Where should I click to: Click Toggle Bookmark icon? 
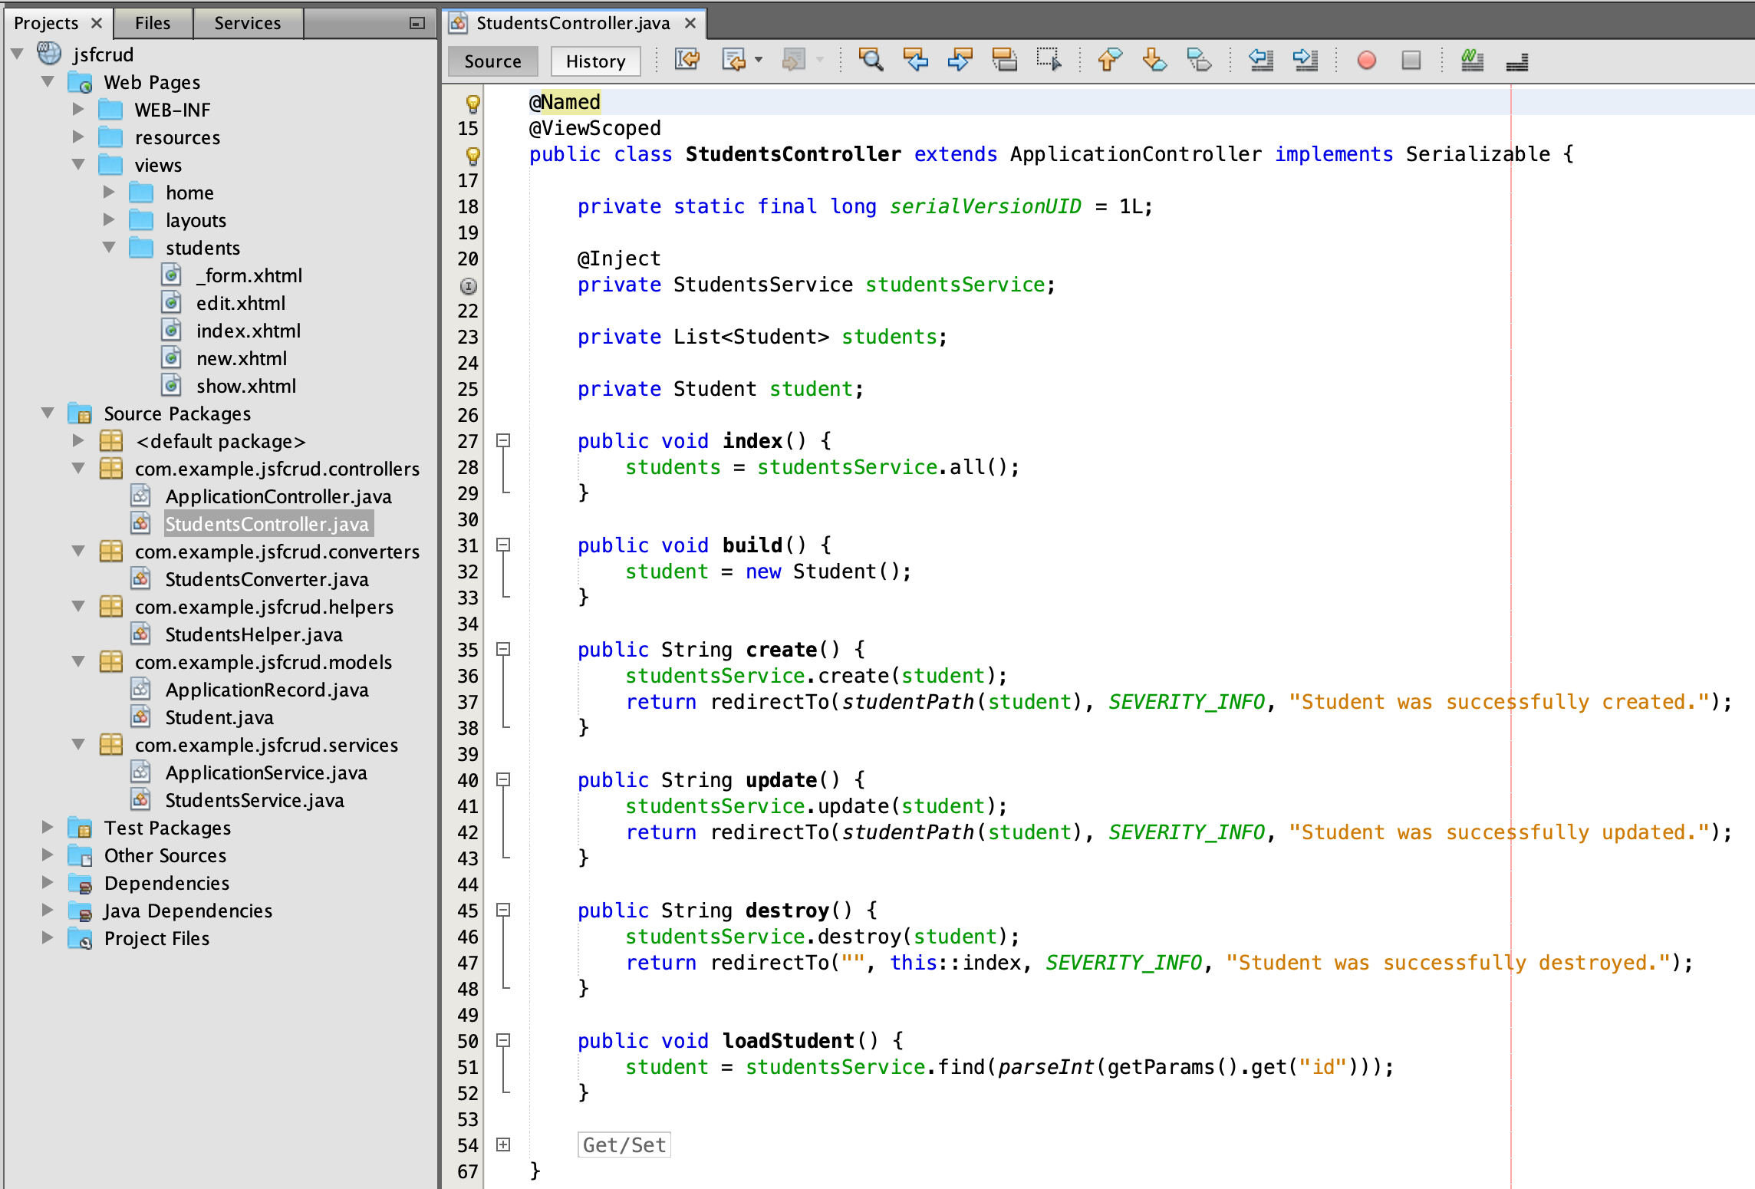coord(1199,60)
